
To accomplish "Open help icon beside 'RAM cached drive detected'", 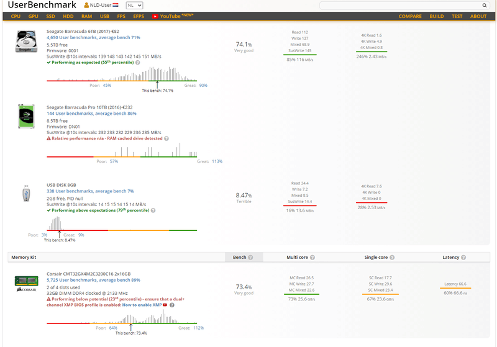I will 166,138.
